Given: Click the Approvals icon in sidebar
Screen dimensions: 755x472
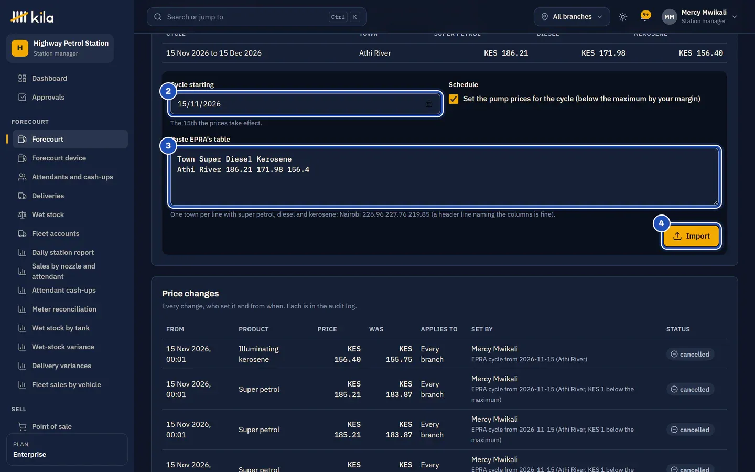Looking at the screenshot, I should point(22,97).
